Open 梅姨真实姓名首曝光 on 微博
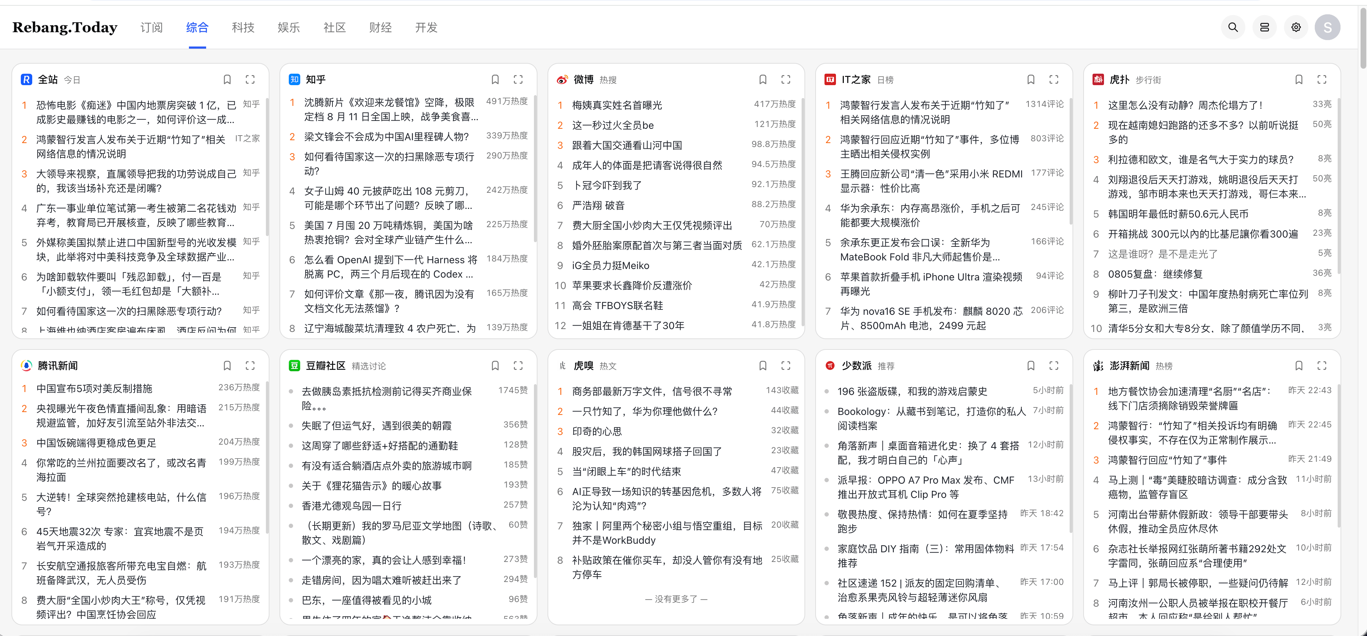Viewport: 1367px width, 636px height. click(x=617, y=105)
